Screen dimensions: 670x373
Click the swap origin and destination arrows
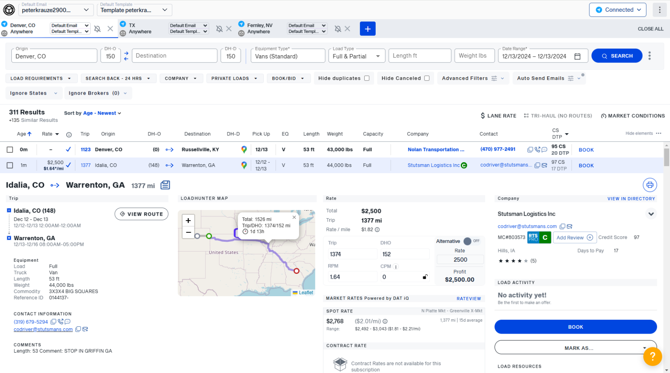click(126, 56)
